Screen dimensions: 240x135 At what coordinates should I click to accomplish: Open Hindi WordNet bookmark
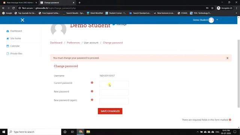tap(95, 13)
